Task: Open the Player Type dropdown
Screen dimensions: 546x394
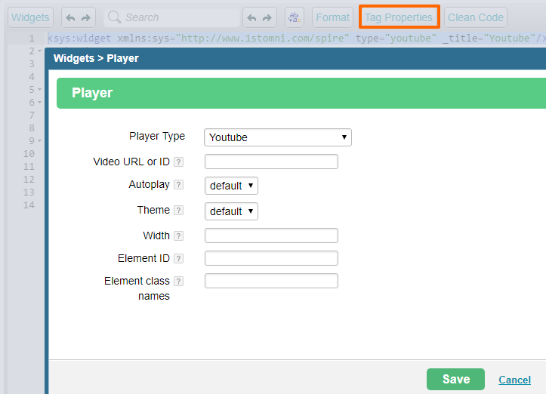Action: (278, 137)
